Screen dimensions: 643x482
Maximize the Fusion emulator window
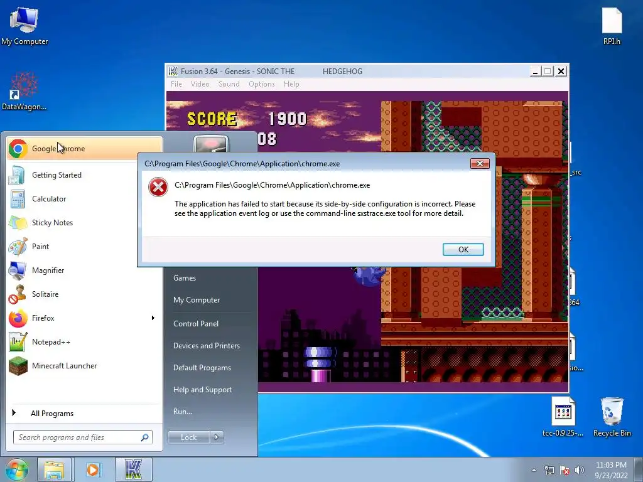pyautogui.click(x=548, y=72)
